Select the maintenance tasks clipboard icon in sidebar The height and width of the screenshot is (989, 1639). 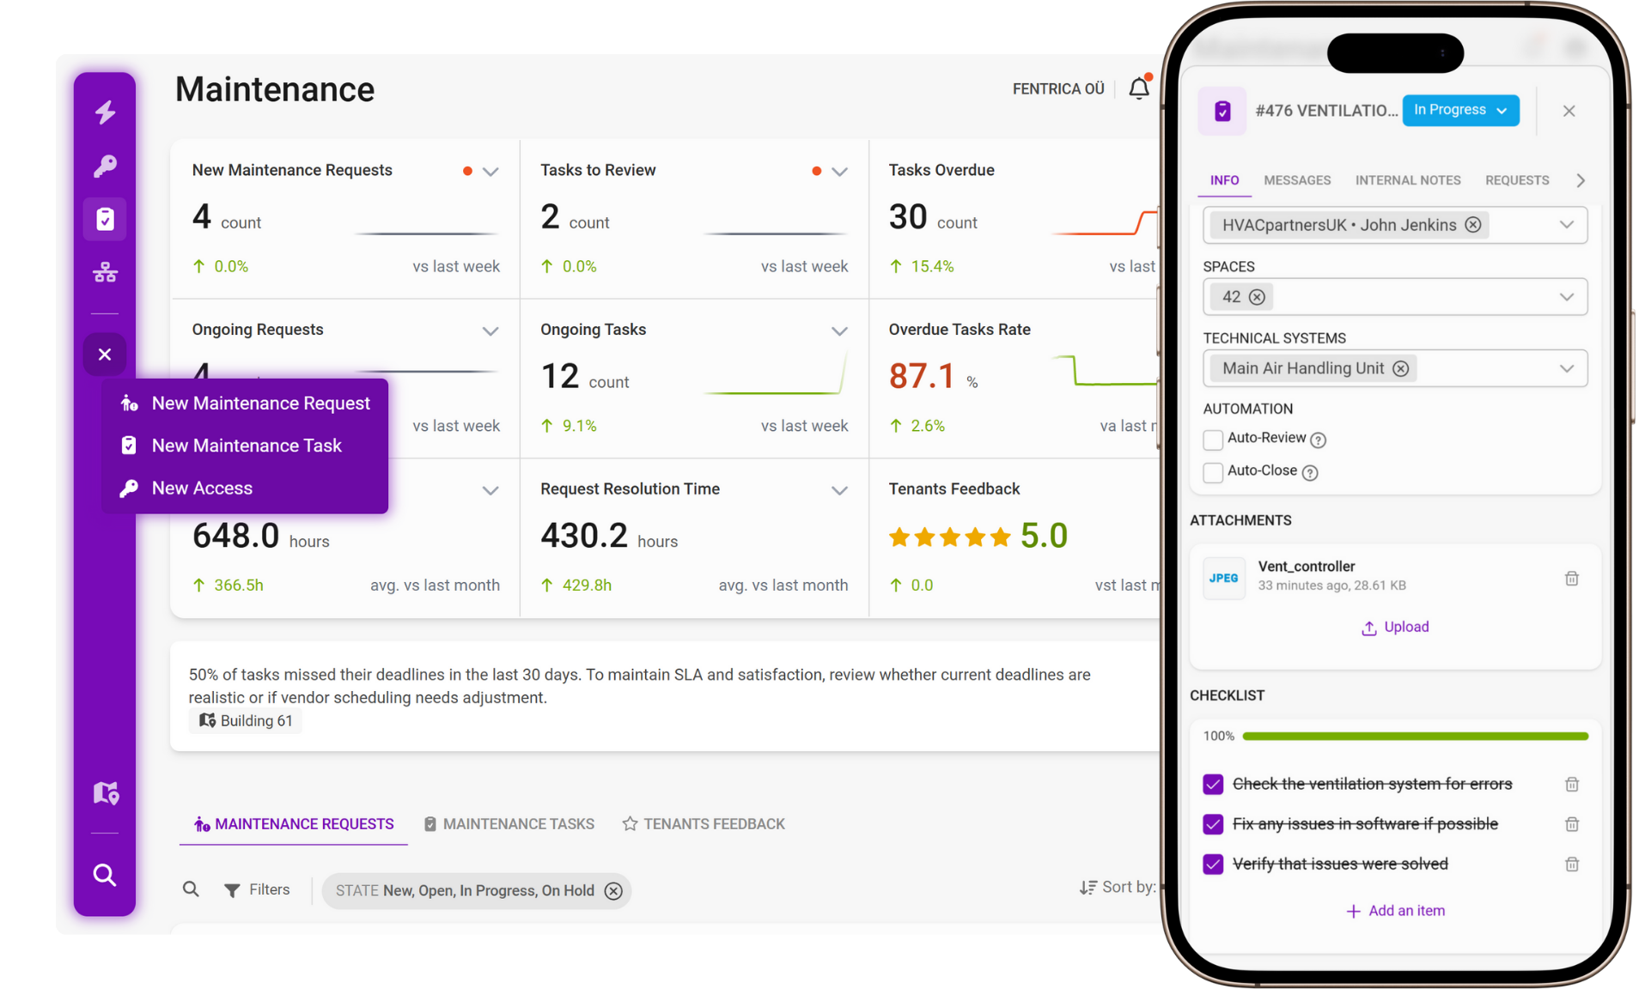[x=105, y=219]
